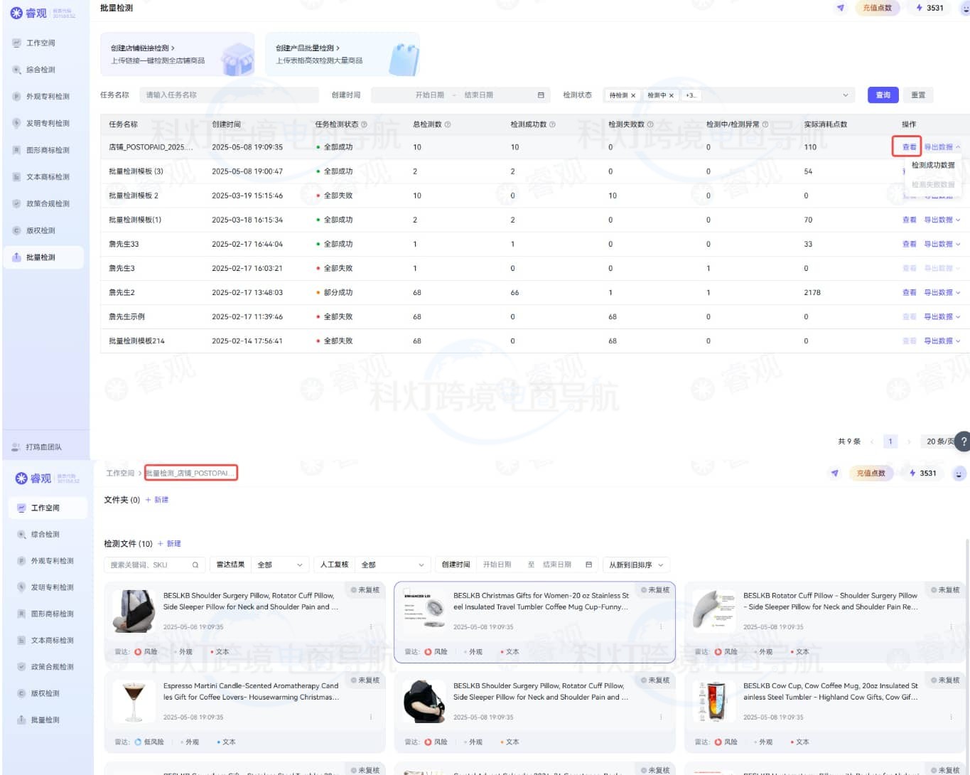Click info icon beside 总检测数 column header

coord(448,124)
